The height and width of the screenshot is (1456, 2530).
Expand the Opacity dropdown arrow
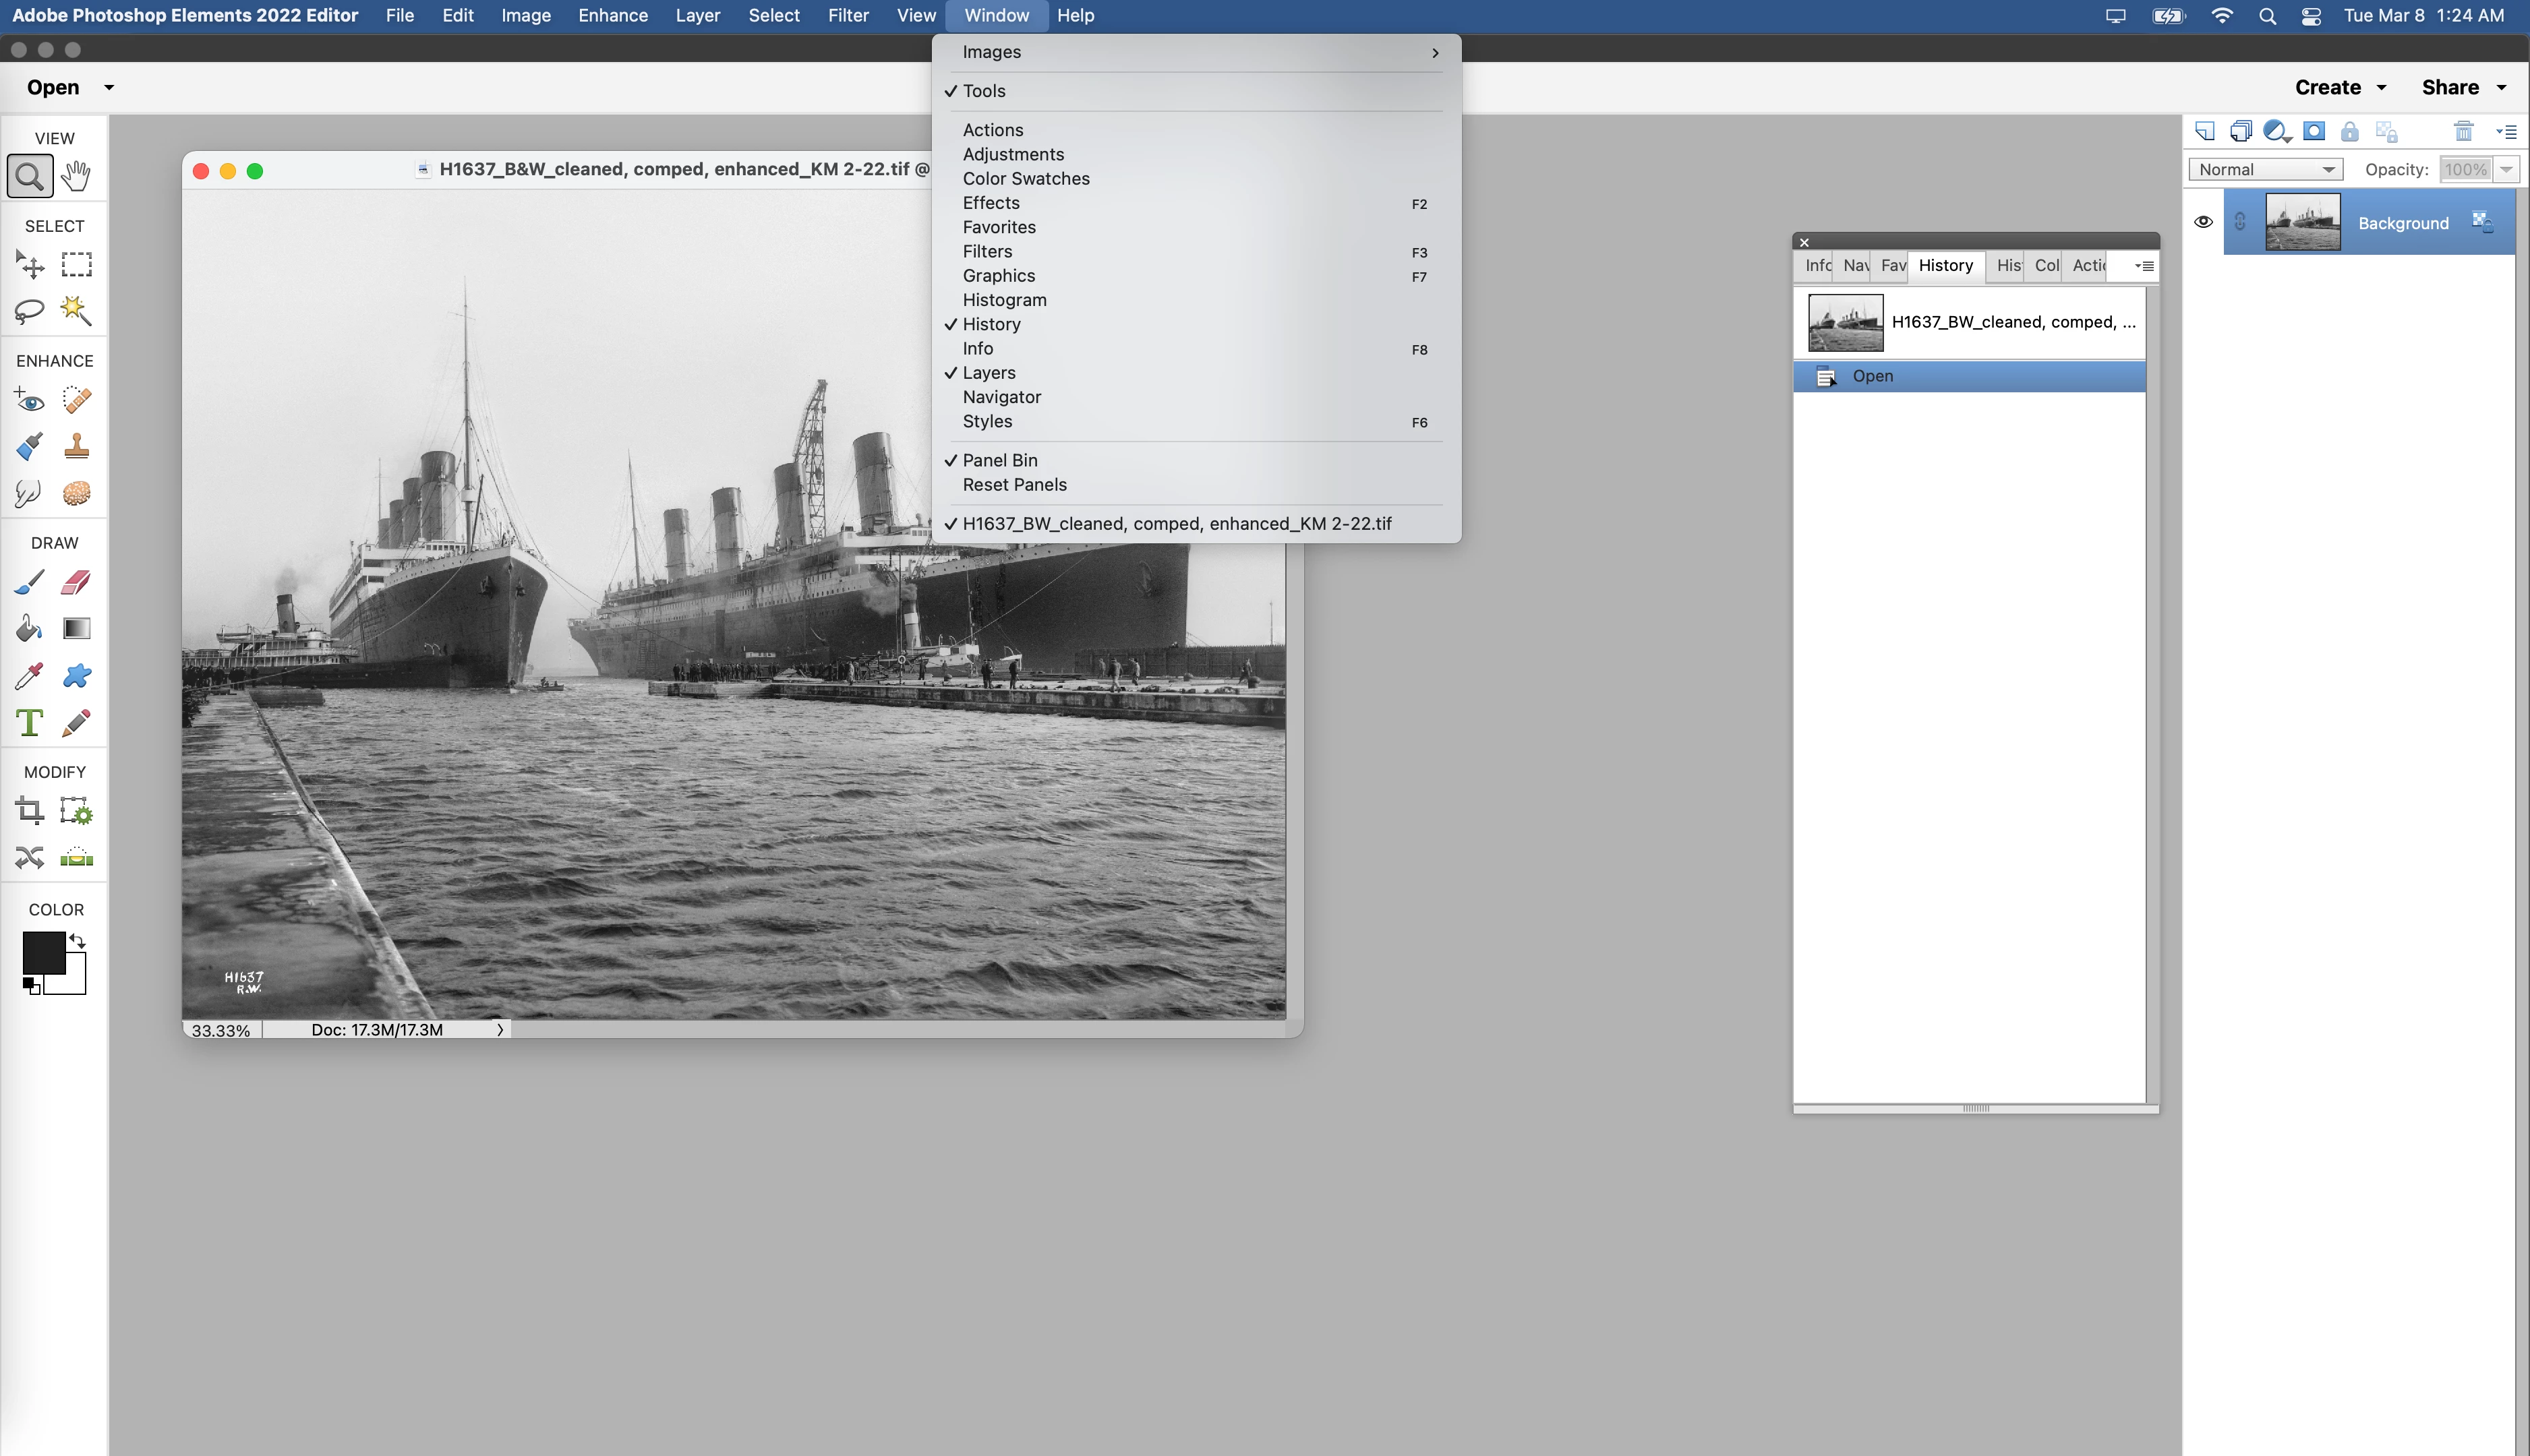(2506, 169)
